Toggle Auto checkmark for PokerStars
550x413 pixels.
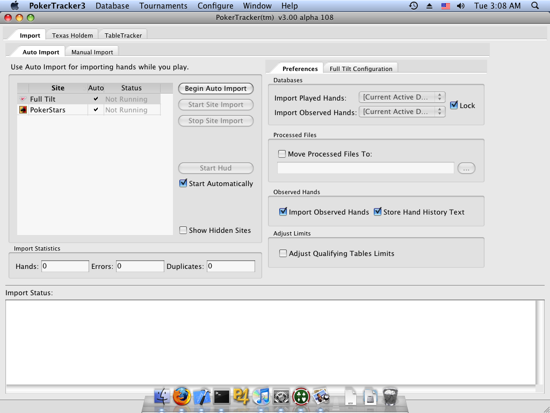[96, 110]
